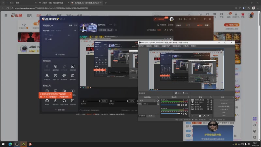
Task: Open source properties gear below sources list
Action: tap(200, 116)
